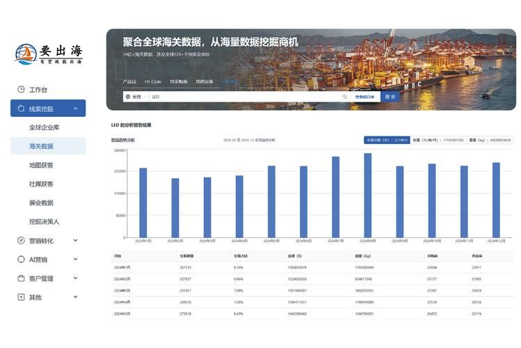Click the 工作台 sidebar label
Viewport: 521px width, 348px height.
(x=38, y=90)
